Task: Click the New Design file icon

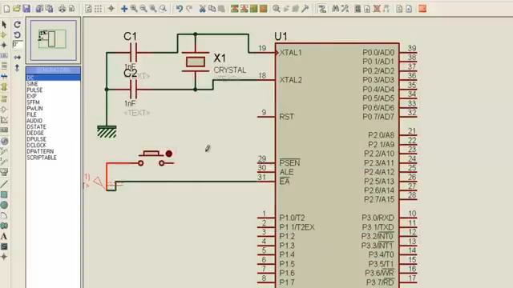Action: click(6, 9)
